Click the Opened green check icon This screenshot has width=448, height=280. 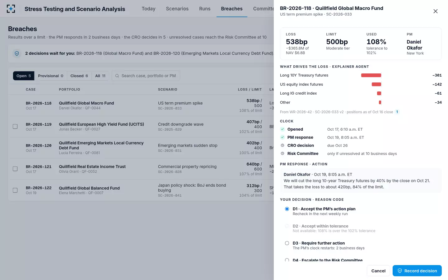282,129
